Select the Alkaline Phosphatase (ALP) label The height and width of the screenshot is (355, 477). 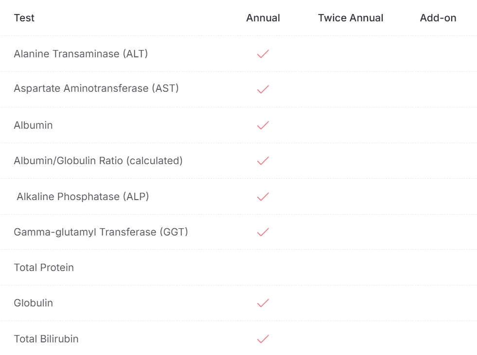pyautogui.click(x=83, y=197)
